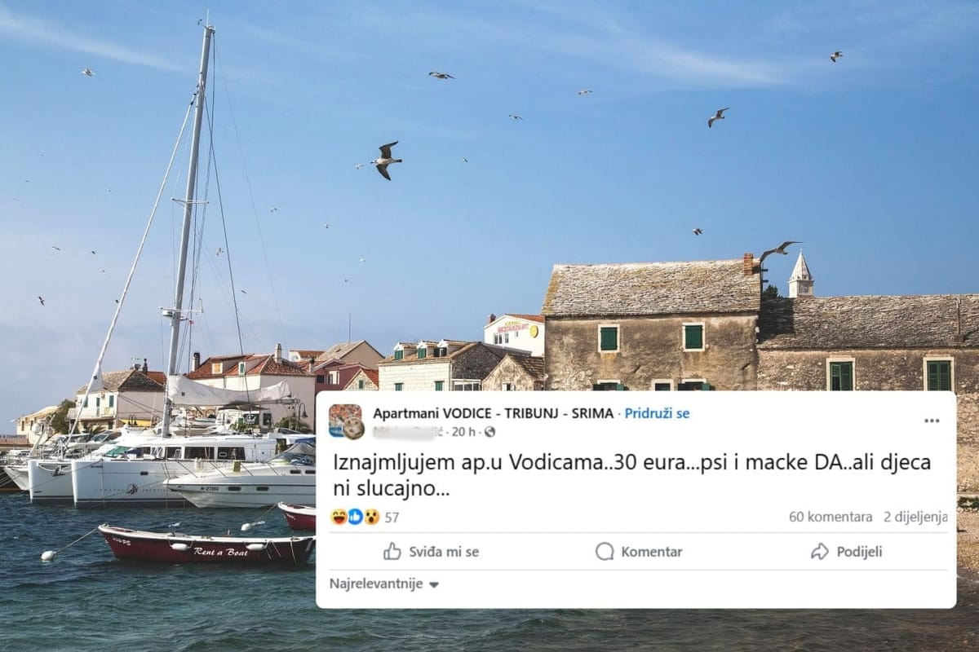Join the group via Pridruži se
The image size is (979, 652).
click(657, 413)
